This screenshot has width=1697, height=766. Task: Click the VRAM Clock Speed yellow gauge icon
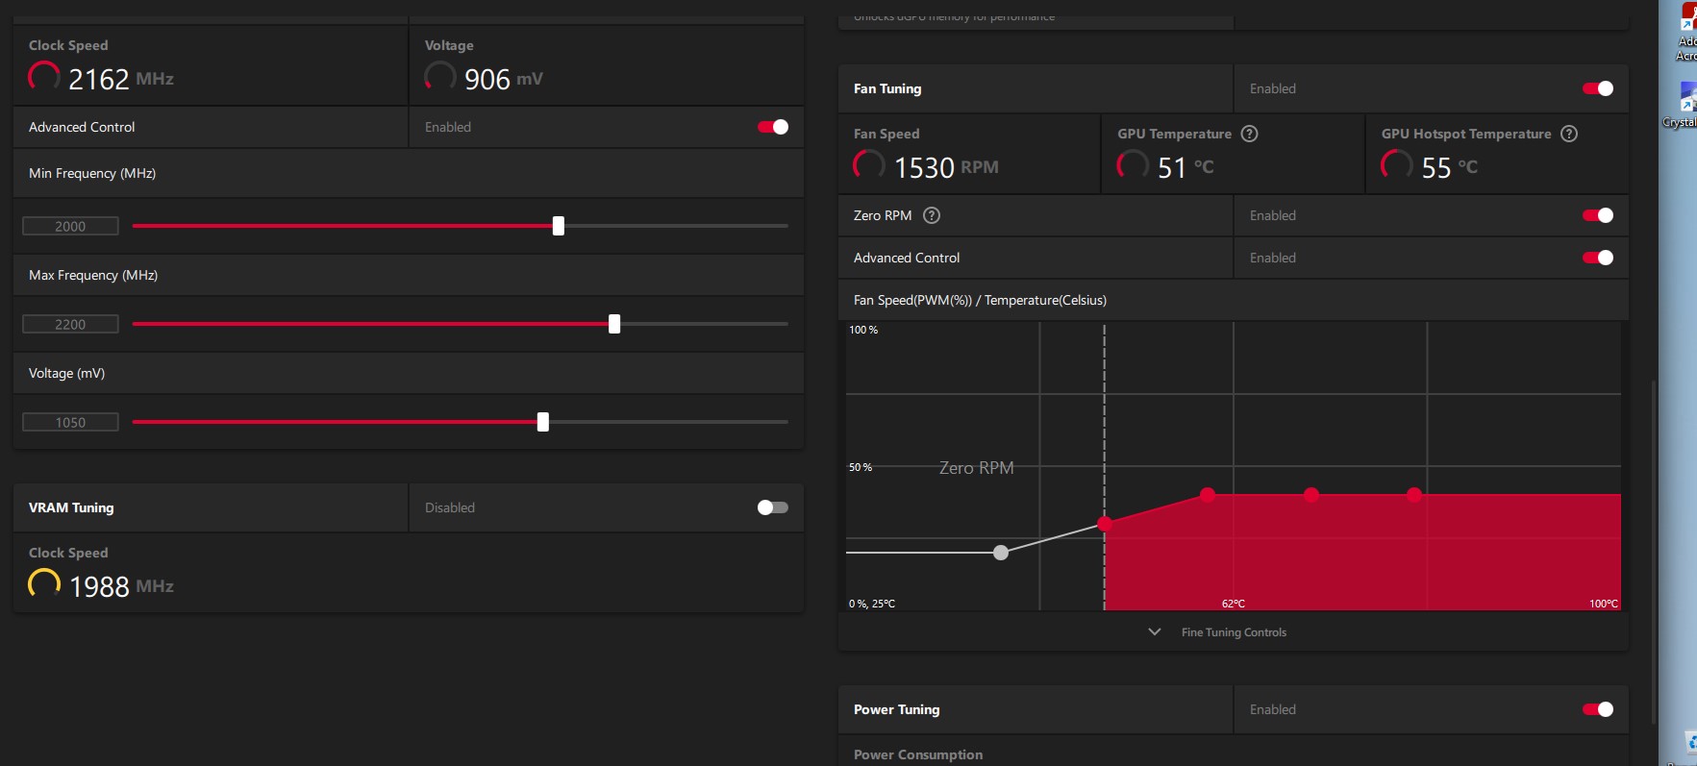pos(44,584)
